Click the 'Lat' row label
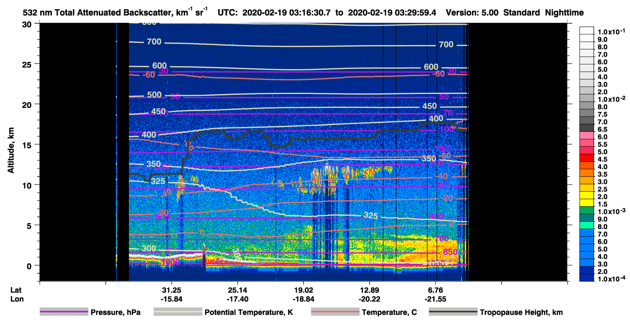The width and height of the screenshot is (630, 323). [16, 290]
